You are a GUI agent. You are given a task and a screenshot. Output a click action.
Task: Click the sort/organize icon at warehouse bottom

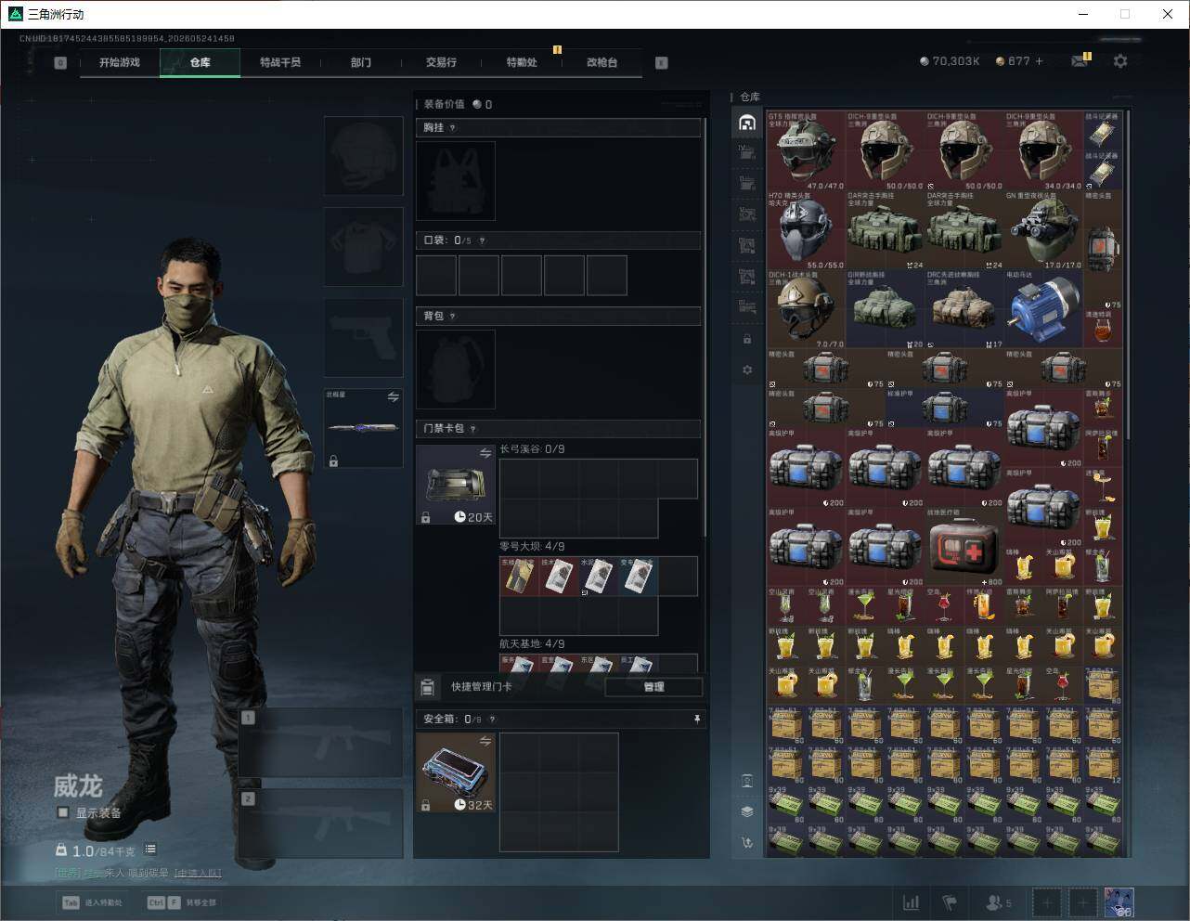pos(747,843)
